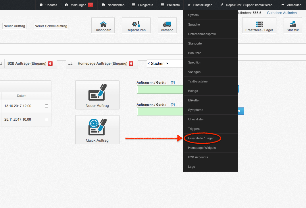Open Benutzer settings entry
Screen dimensions: 306x208
point(211,53)
